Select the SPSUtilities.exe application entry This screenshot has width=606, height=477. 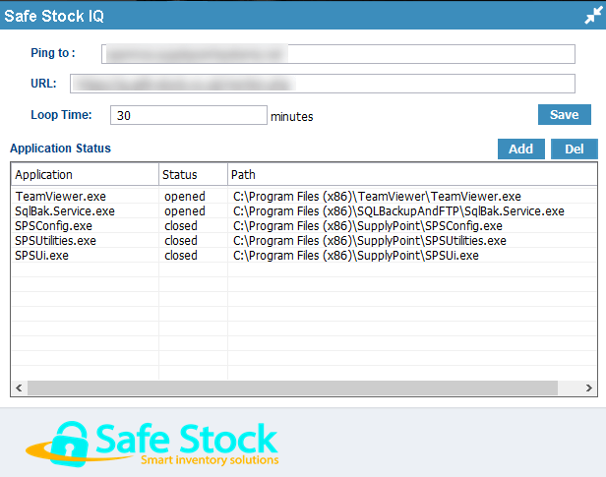click(x=56, y=241)
